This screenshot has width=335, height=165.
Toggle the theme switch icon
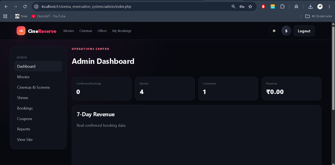click(x=274, y=31)
